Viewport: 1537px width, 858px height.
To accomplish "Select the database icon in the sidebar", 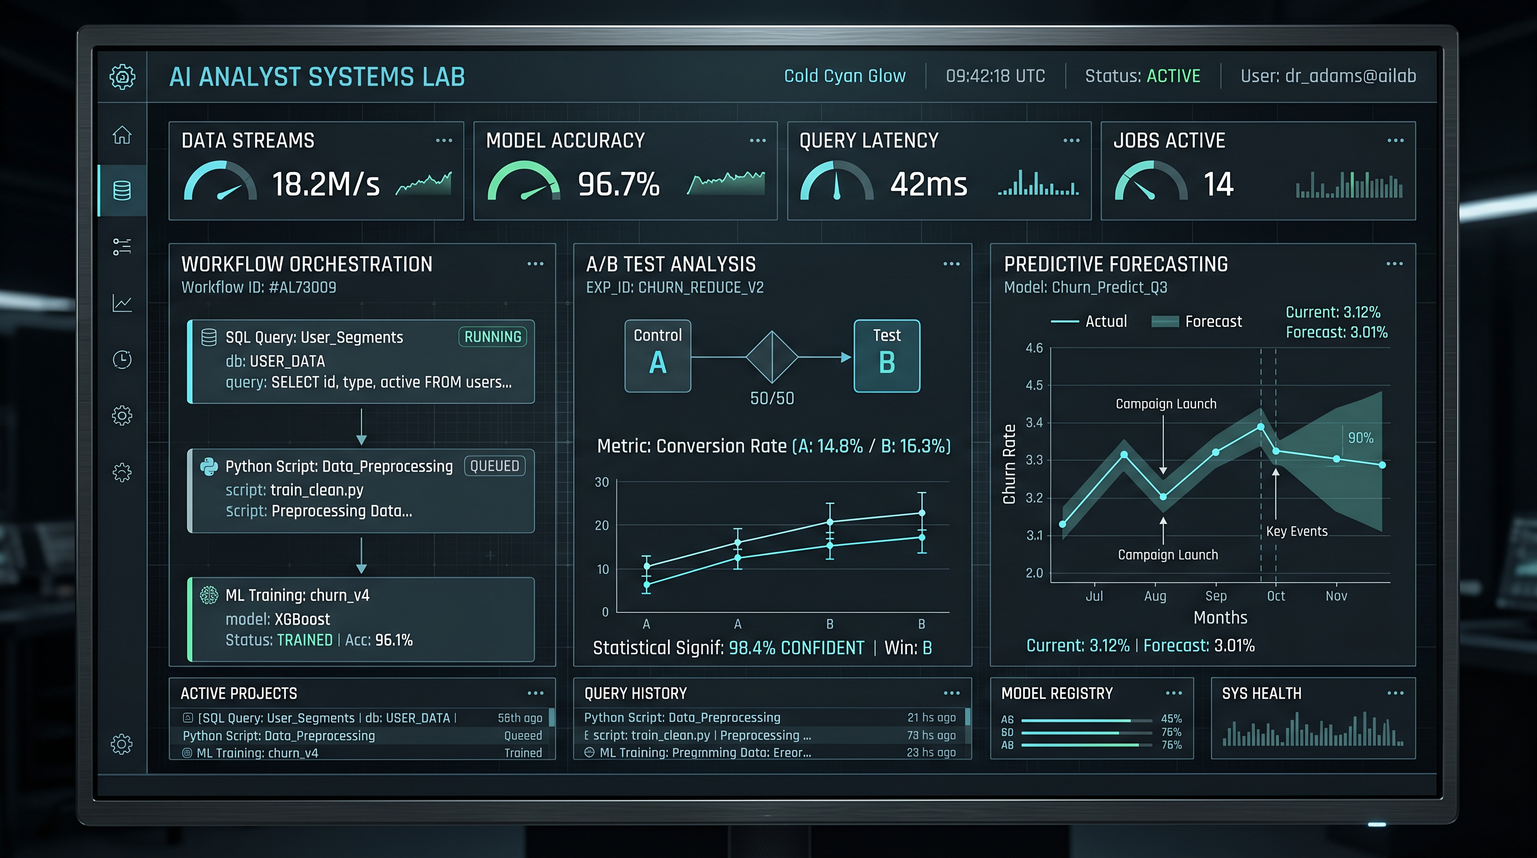I will pyautogui.click(x=122, y=190).
